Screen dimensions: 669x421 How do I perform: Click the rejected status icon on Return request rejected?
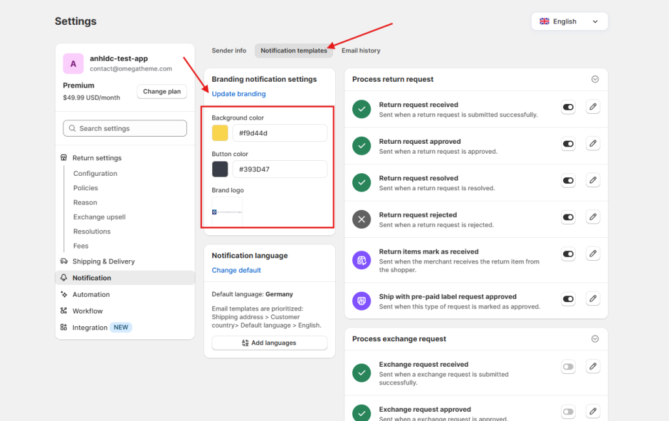tap(361, 219)
